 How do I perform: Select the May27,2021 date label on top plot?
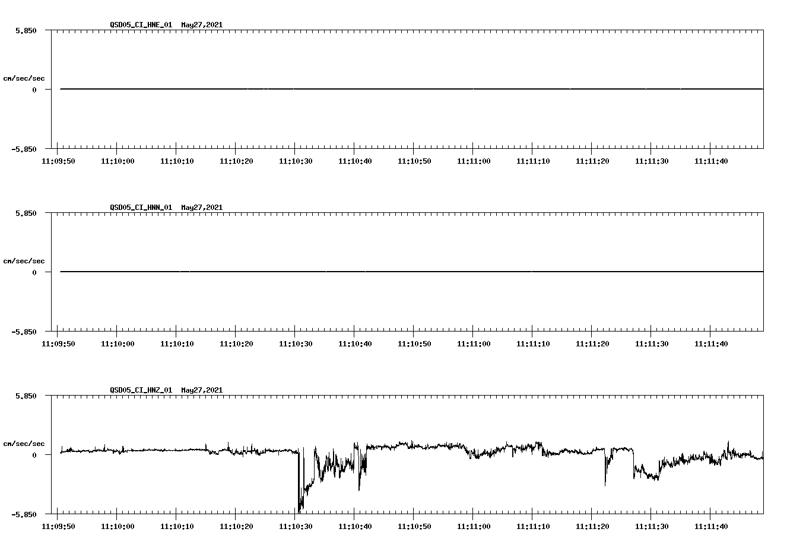202,26
